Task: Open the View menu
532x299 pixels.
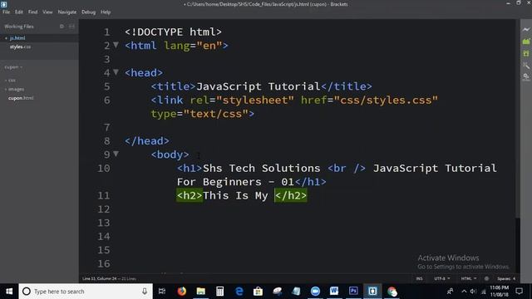Action: 47,12
